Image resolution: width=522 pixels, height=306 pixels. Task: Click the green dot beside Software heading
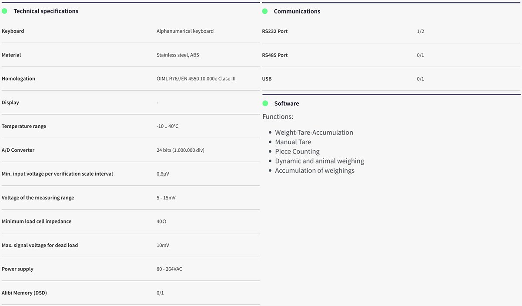coord(265,103)
